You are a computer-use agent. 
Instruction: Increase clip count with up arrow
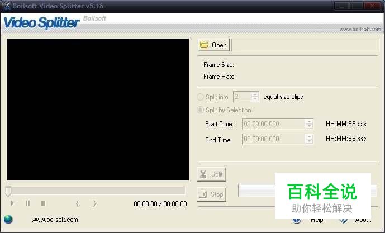point(255,94)
